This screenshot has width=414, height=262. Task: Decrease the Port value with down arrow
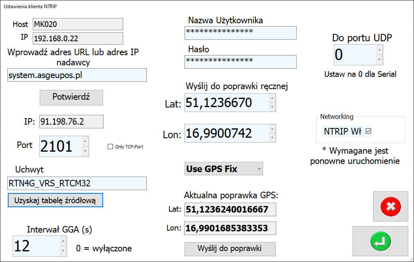tap(85, 151)
